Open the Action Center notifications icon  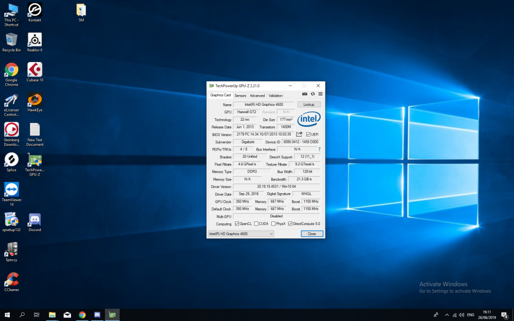[x=505, y=315]
